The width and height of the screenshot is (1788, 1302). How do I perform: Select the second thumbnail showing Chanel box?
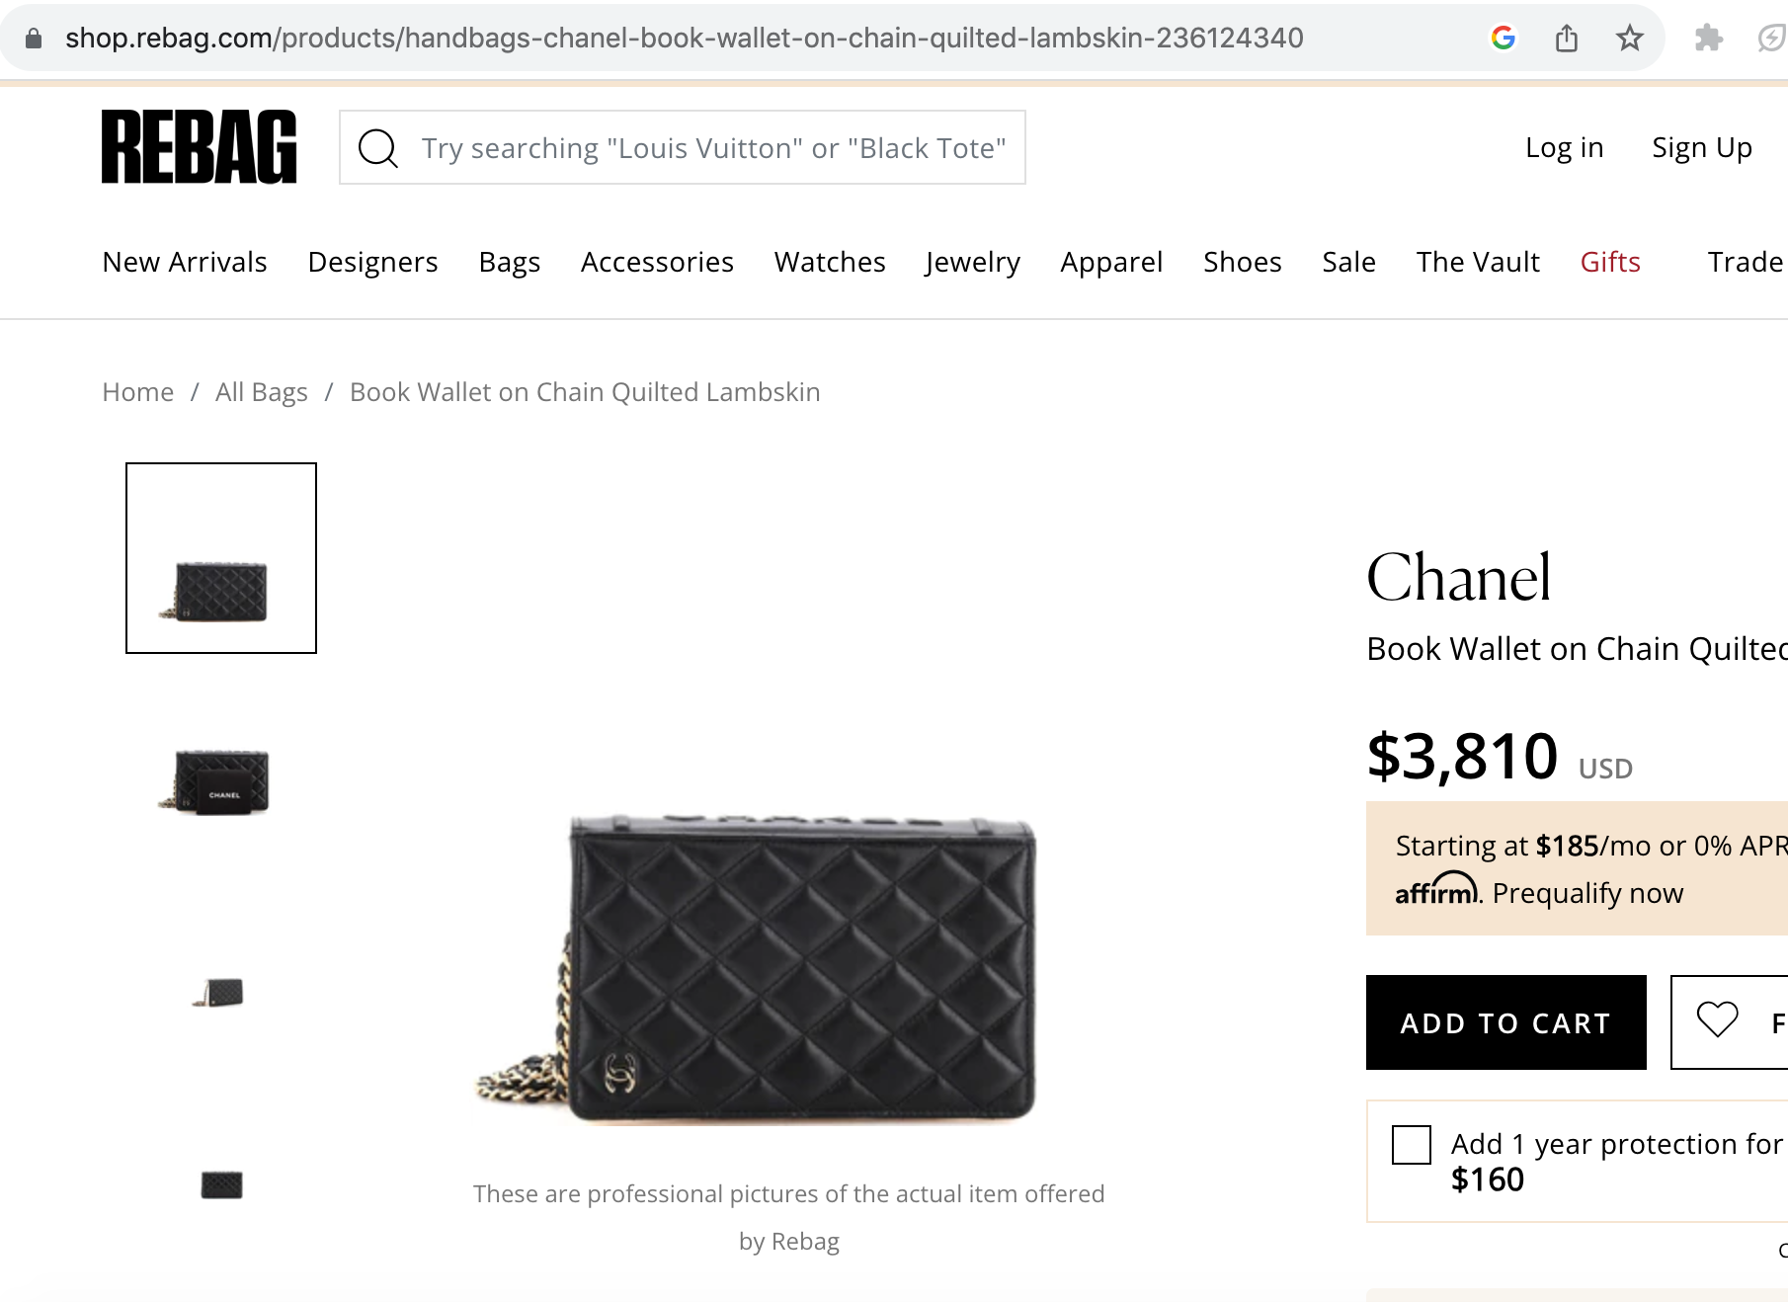221,781
